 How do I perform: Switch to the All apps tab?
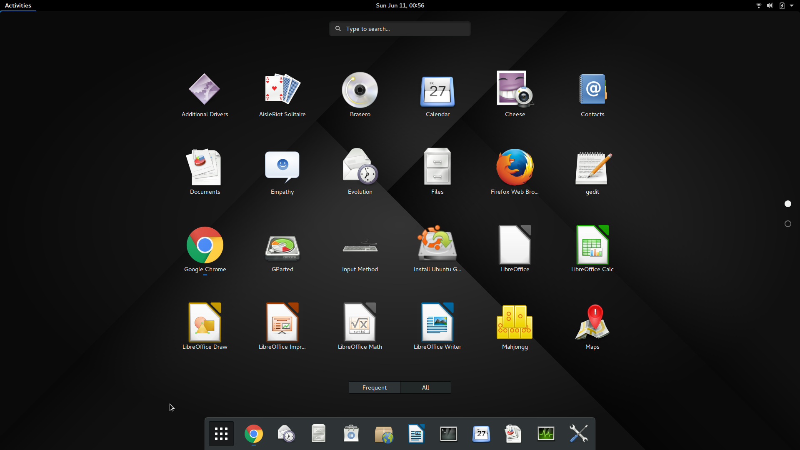[425, 387]
